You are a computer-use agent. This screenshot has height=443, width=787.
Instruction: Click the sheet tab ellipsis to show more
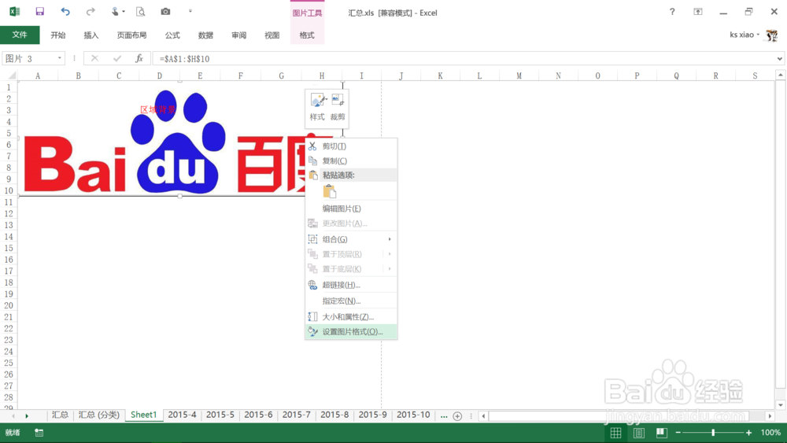[444, 415]
